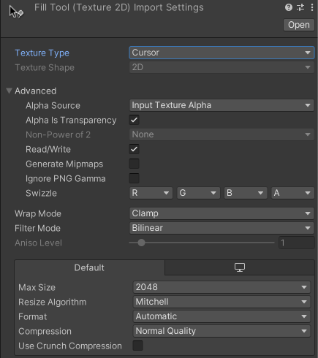
Task: Open the Alpha Source dropdown
Action: click(x=222, y=105)
